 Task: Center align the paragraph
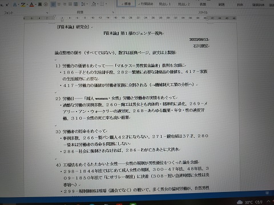[59, 4]
